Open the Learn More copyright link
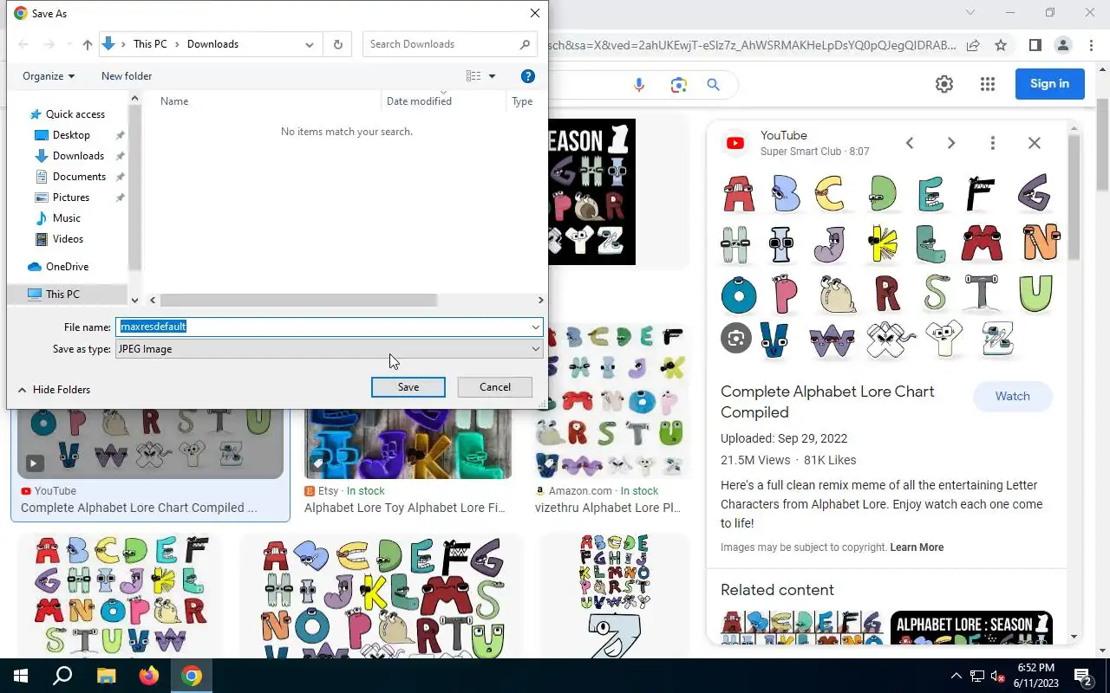1110x693 pixels. [917, 547]
